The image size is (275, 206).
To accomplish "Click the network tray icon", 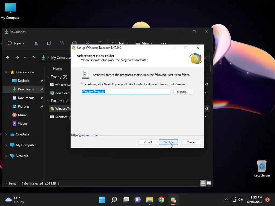I will coord(234,200).
